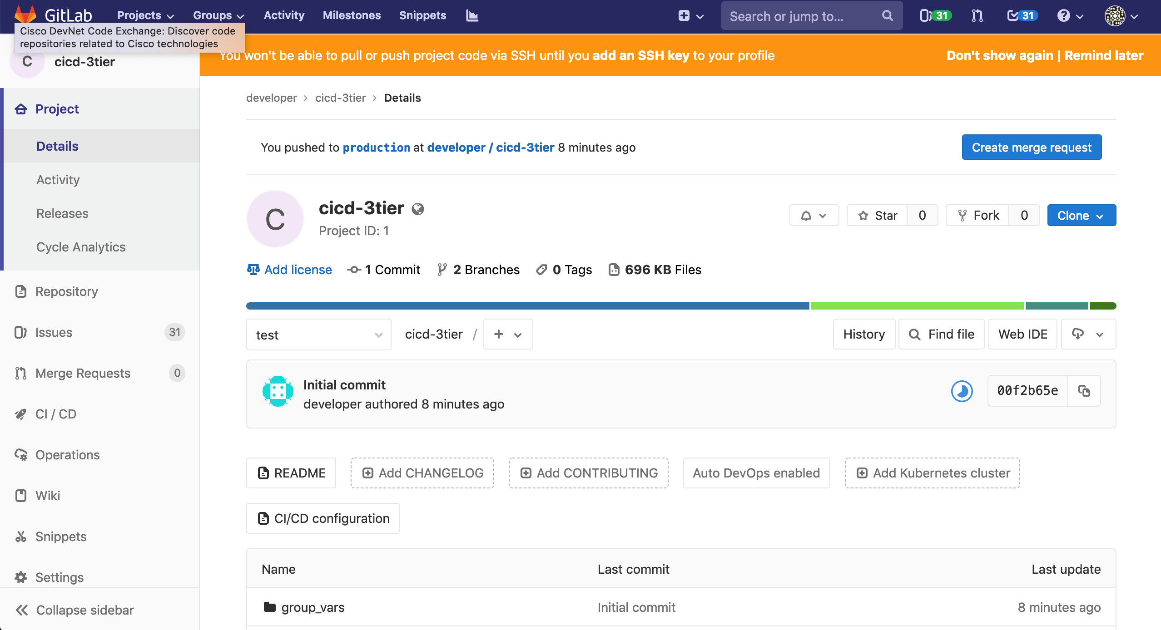1161x630 pixels.
Task: Open the download source code dropdown
Action: [x=1088, y=335]
